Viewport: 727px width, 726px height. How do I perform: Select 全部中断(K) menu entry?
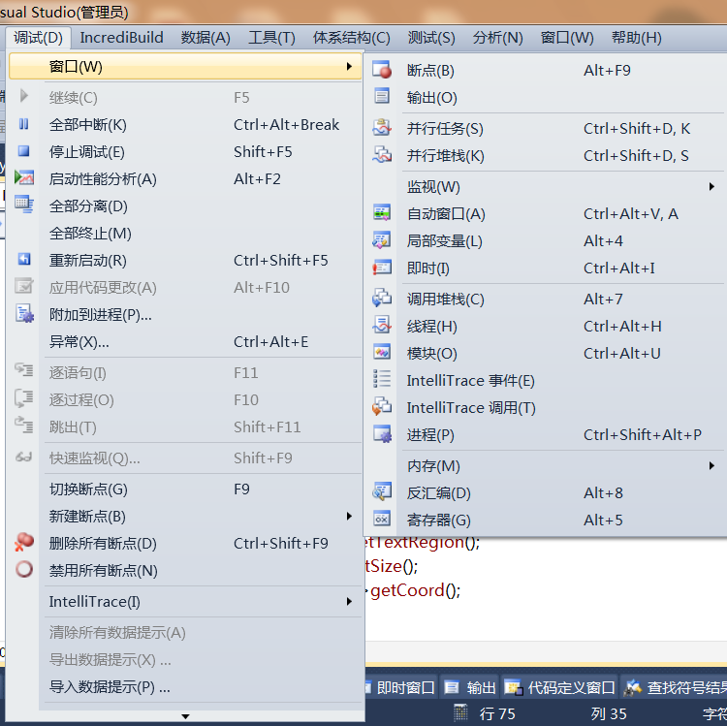click(x=185, y=125)
